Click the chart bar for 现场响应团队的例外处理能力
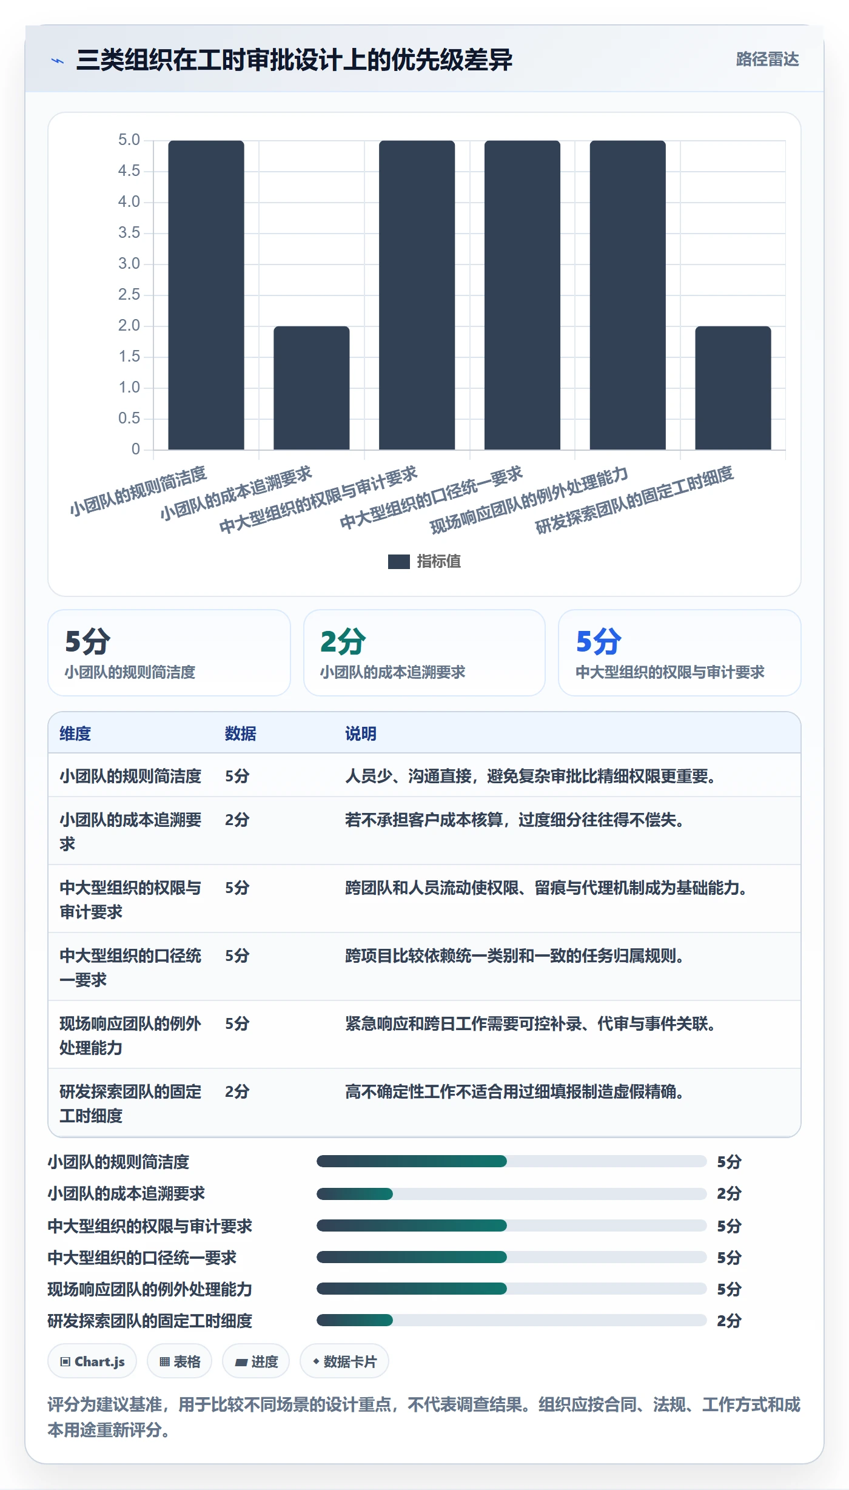This screenshot has width=849, height=1490. click(x=628, y=295)
